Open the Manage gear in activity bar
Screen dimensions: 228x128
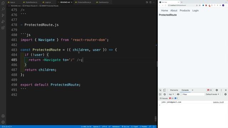(3, 122)
